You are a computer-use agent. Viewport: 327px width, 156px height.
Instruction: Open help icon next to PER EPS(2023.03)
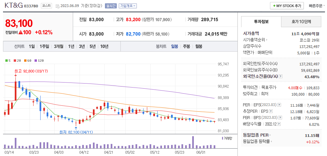click(x=279, y=105)
